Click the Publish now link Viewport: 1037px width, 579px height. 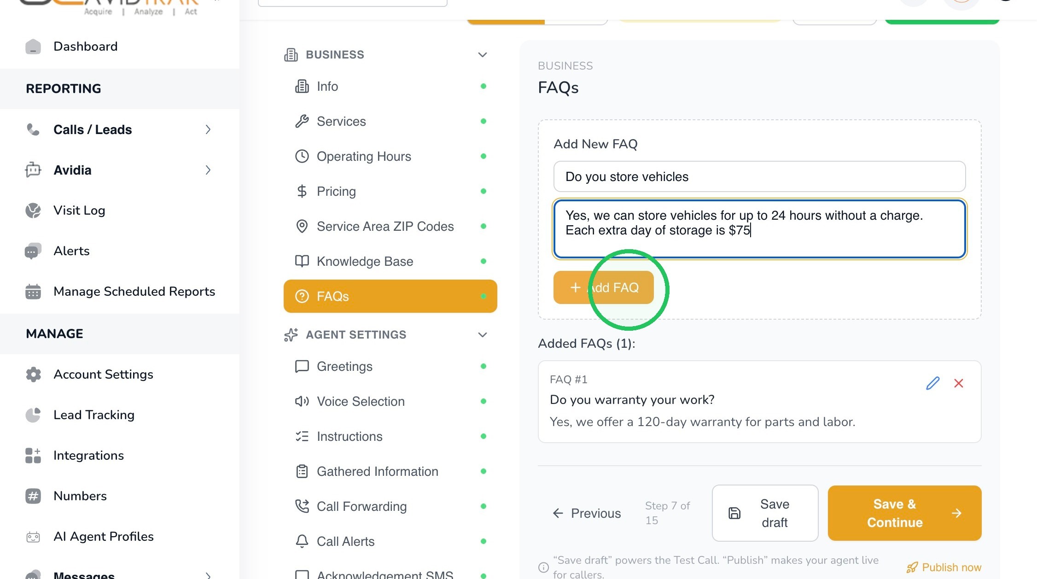click(944, 567)
